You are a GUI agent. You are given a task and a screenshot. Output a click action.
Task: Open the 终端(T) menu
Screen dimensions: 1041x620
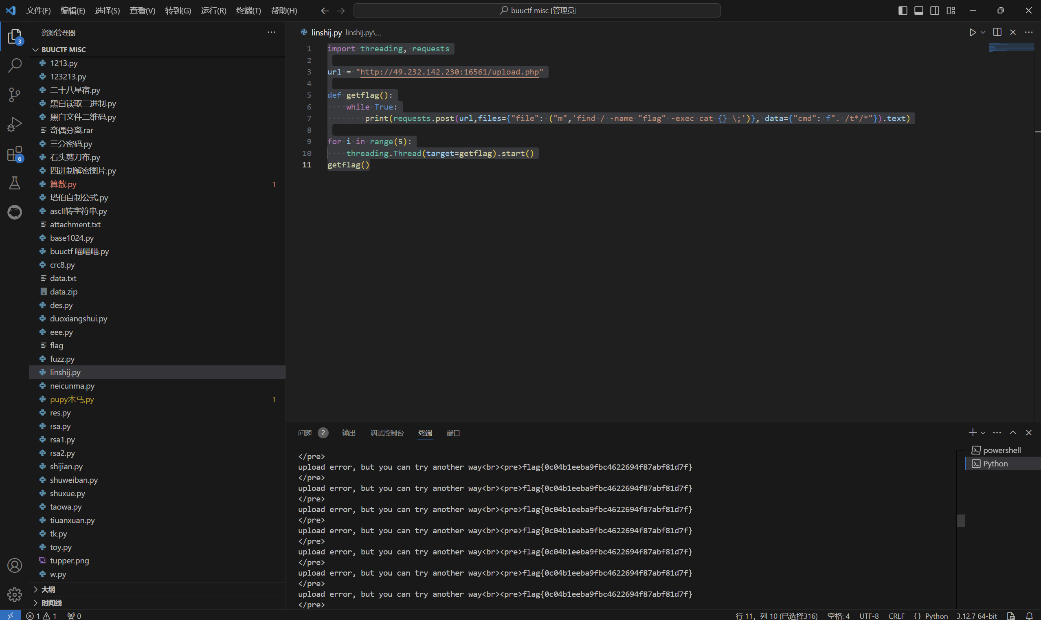[x=248, y=11]
